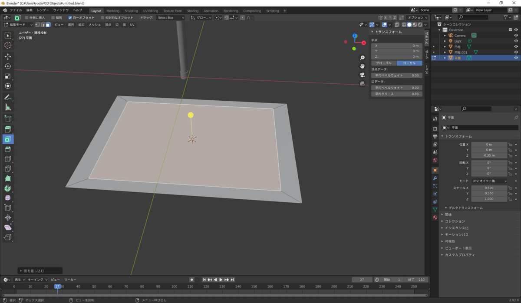Switch to the UV Editing workspace tab
521x303 pixels.
pyautogui.click(x=151, y=11)
